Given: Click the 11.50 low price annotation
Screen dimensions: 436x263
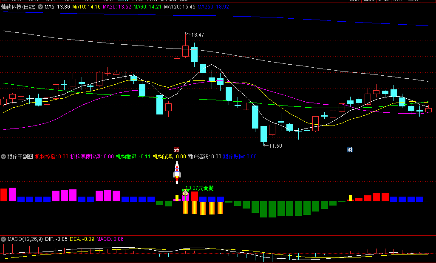Looking at the screenshot, I should [x=275, y=146].
